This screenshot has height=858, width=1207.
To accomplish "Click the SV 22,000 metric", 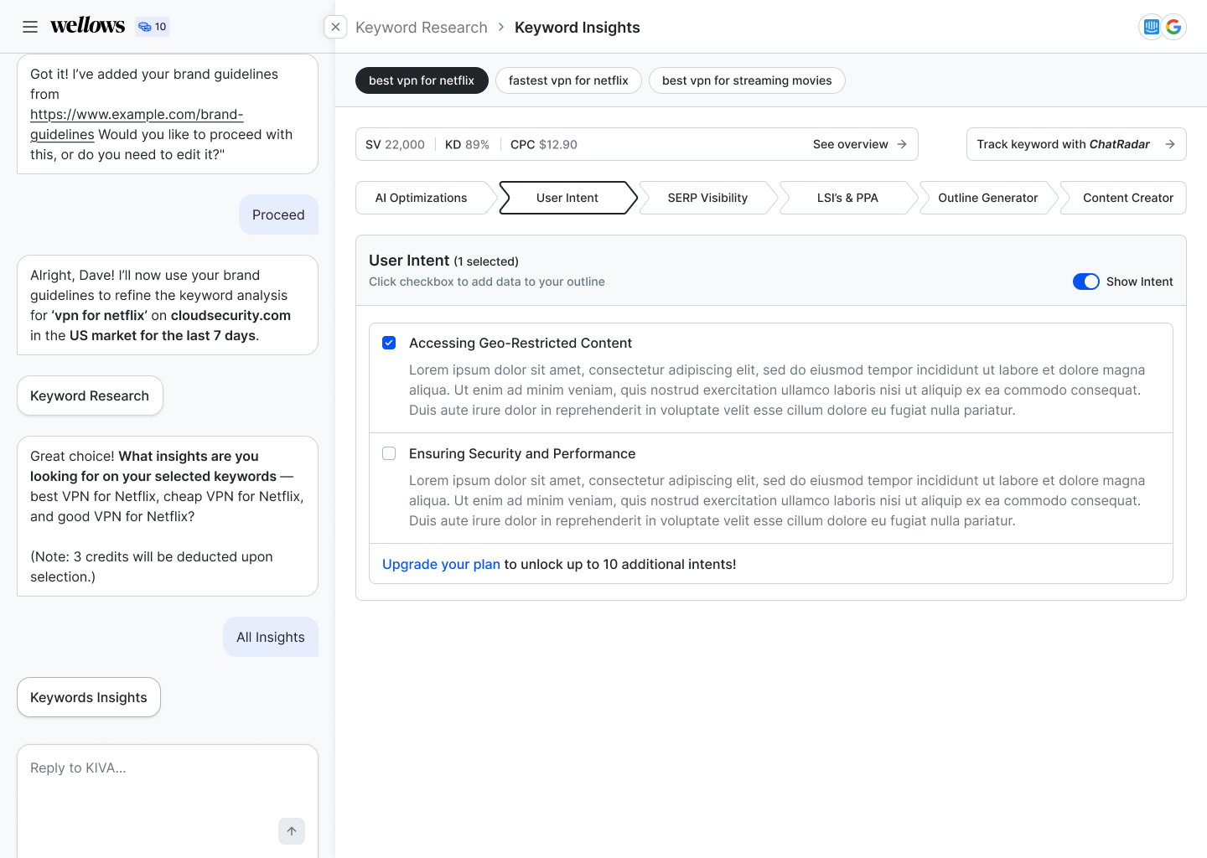I will [x=395, y=144].
